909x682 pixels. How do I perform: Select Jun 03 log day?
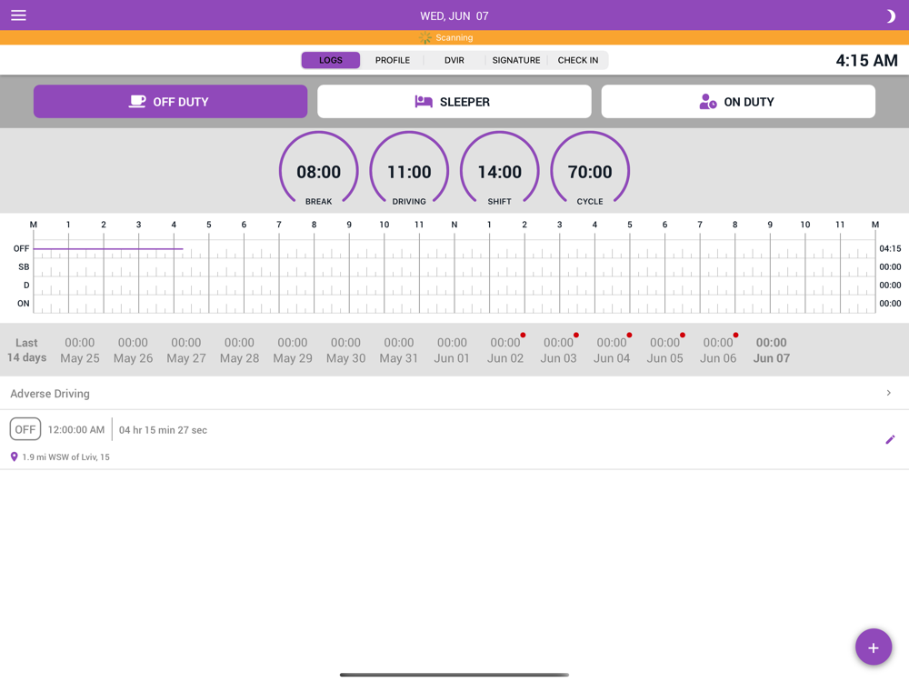pyautogui.click(x=559, y=350)
